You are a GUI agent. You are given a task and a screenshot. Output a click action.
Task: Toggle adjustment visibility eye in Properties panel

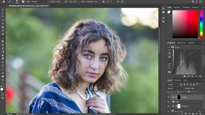point(196,76)
